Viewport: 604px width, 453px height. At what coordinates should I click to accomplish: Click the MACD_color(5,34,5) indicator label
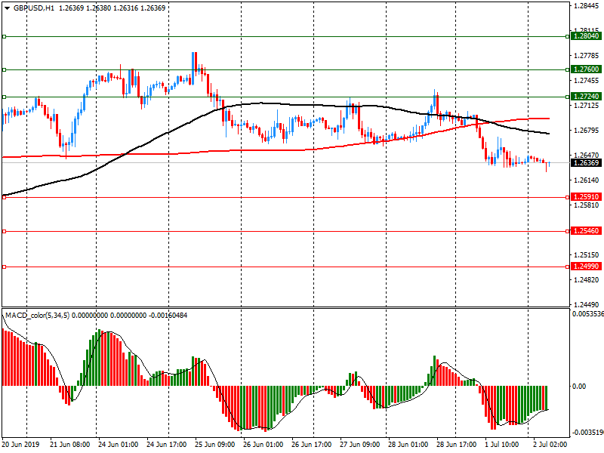tap(37, 316)
